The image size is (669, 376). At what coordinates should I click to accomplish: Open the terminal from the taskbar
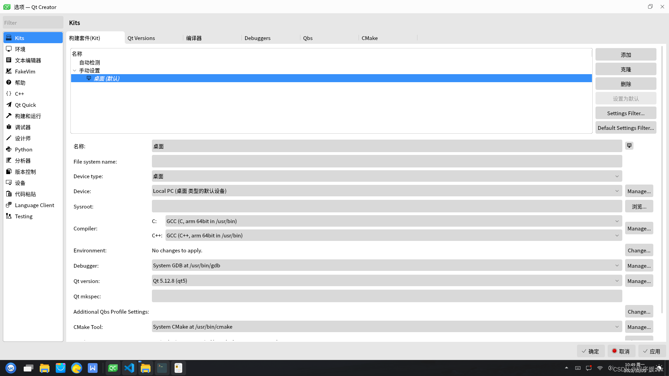pyautogui.click(x=162, y=368)
